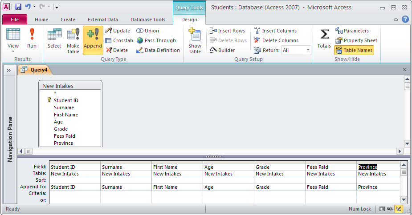Select the Design ribbon tab
Image resolution: width=412 pixels, height=215 pixels.
click(189, 20)
